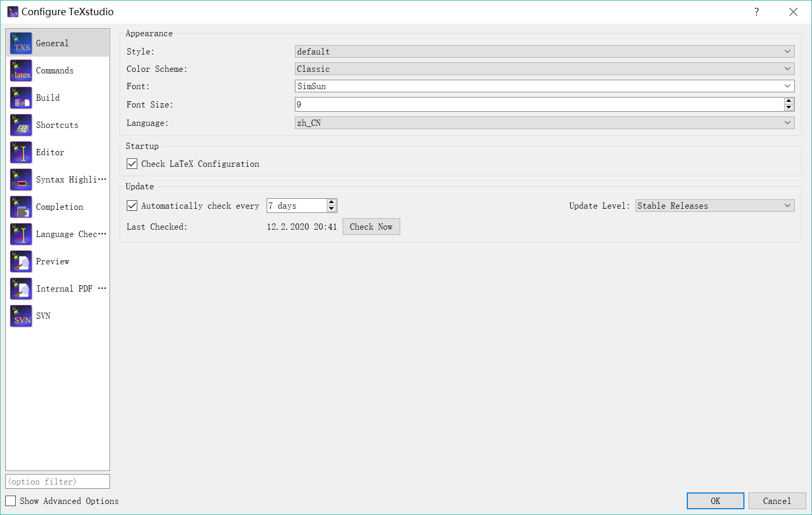Screen dimensions: 812x515
Task: Open the Language Checking settings page label
Action: (71, 234)
